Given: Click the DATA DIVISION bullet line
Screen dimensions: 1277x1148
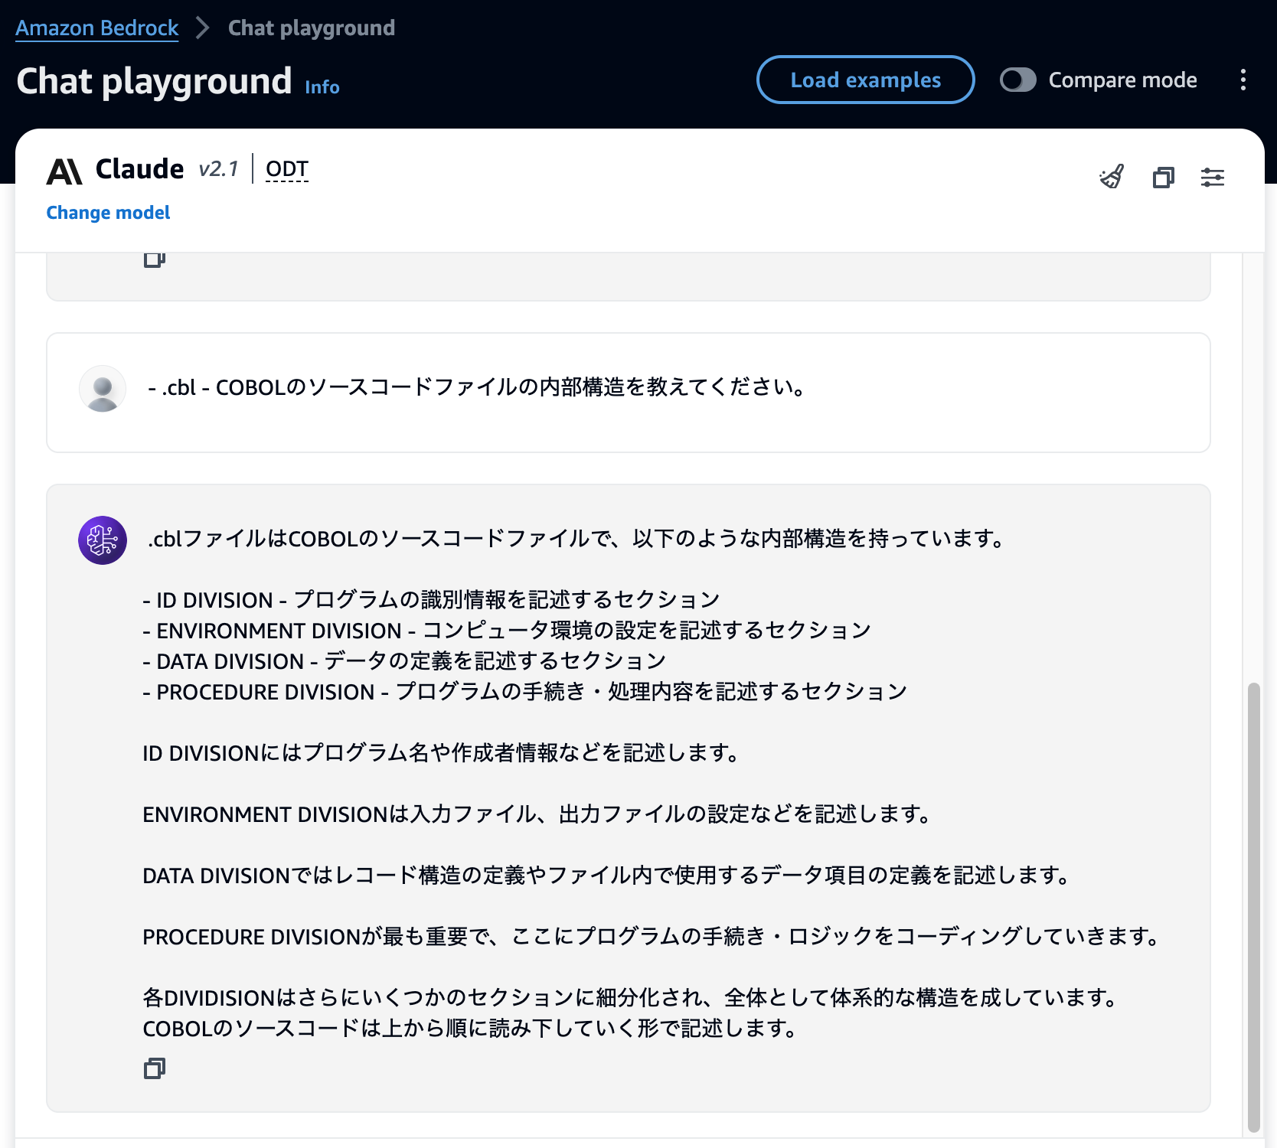Looking at the screenshot, I should [404, 660].
